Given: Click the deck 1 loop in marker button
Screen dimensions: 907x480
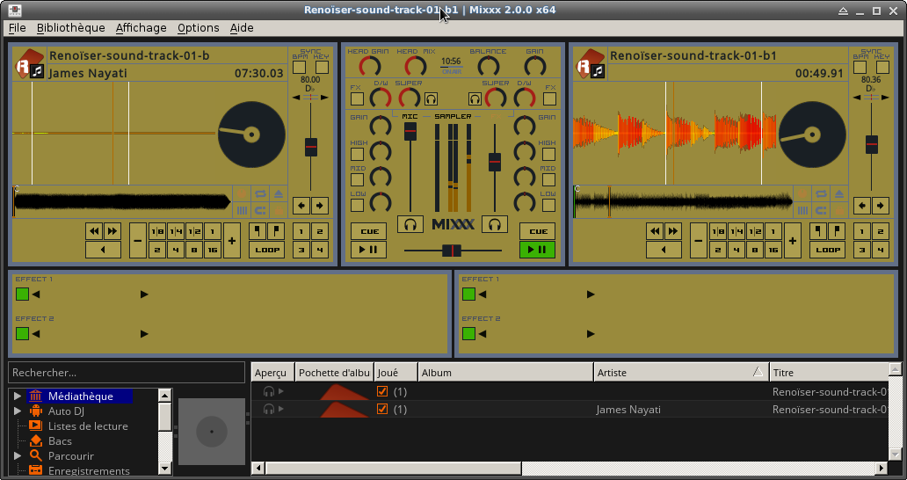Looking at the screenshot, I should coord(258,231).
